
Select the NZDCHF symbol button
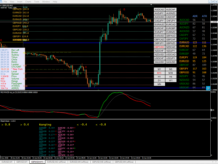[x=159, y=51]
